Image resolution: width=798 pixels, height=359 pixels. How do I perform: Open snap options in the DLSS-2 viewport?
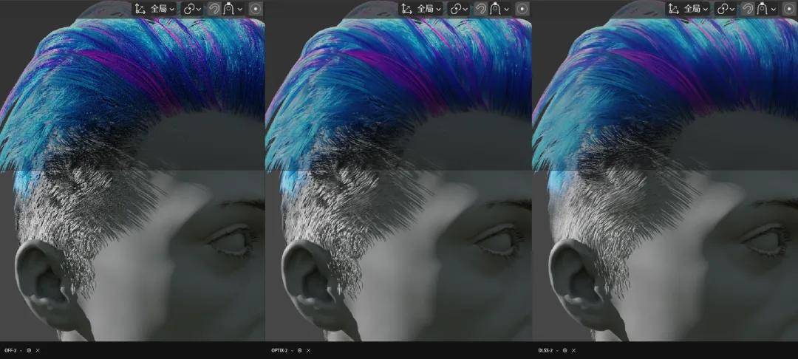coord(765,9)
